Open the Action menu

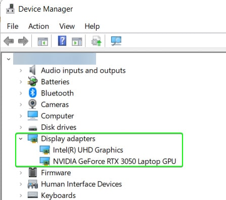click(38, 26)
